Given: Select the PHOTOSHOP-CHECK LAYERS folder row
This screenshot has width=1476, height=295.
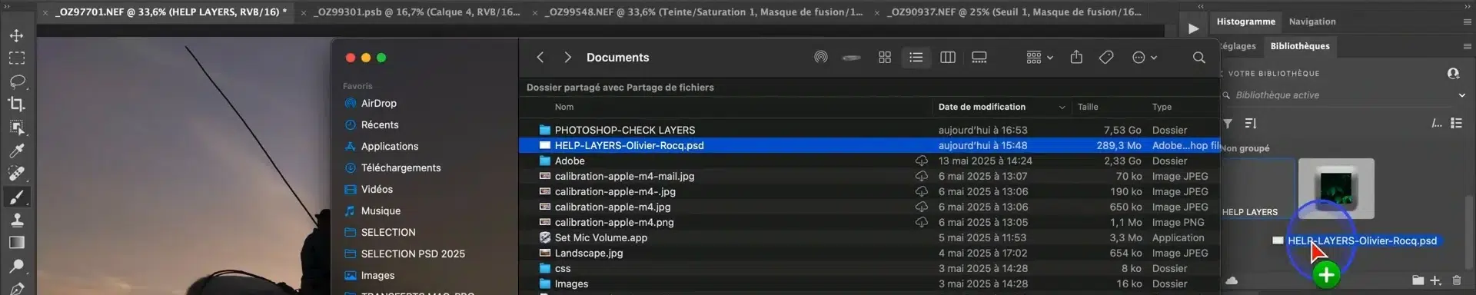Looking at the screenshot, I should tap(869, 130).
